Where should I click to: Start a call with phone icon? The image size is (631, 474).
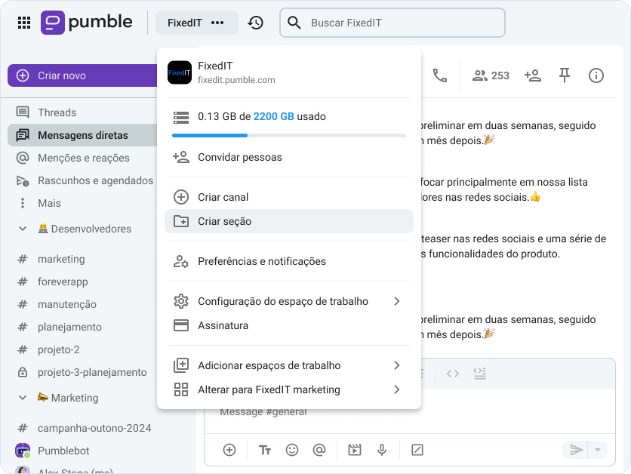pos(439,75)
